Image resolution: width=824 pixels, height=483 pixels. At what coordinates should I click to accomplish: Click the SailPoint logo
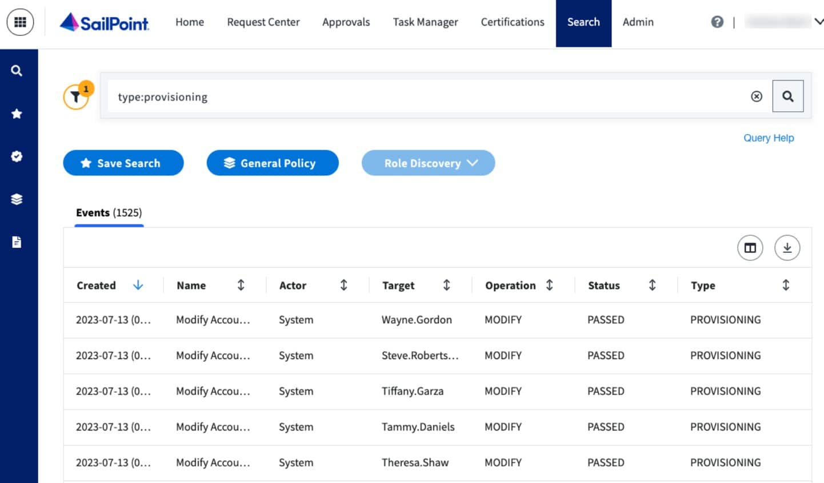(104, 22)
